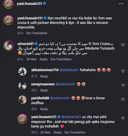
Task: Open the three-dot more options menu
Action: tap(121, 4)
